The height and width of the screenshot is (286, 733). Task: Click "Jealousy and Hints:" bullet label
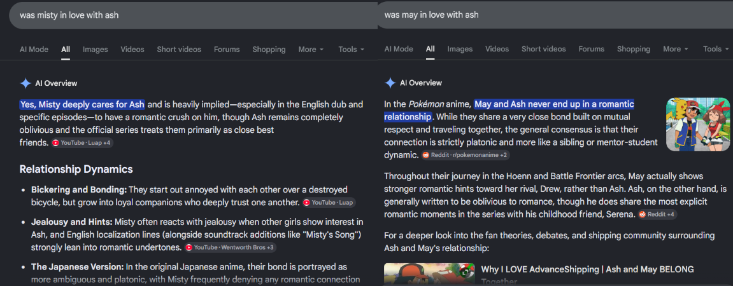coord(71,222)
